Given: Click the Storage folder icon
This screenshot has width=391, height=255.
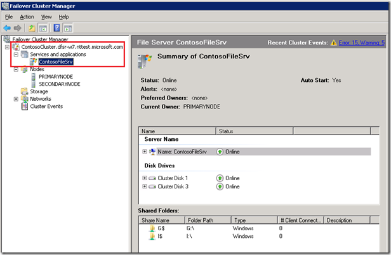Looking at the screenshot, I should point(24,91).
